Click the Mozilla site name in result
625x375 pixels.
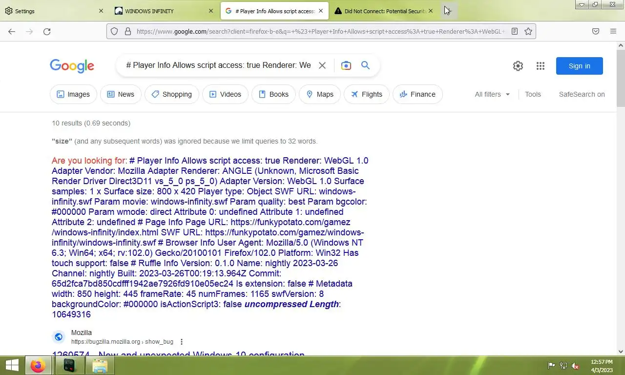pyautogui.click(x=82, y=333)
